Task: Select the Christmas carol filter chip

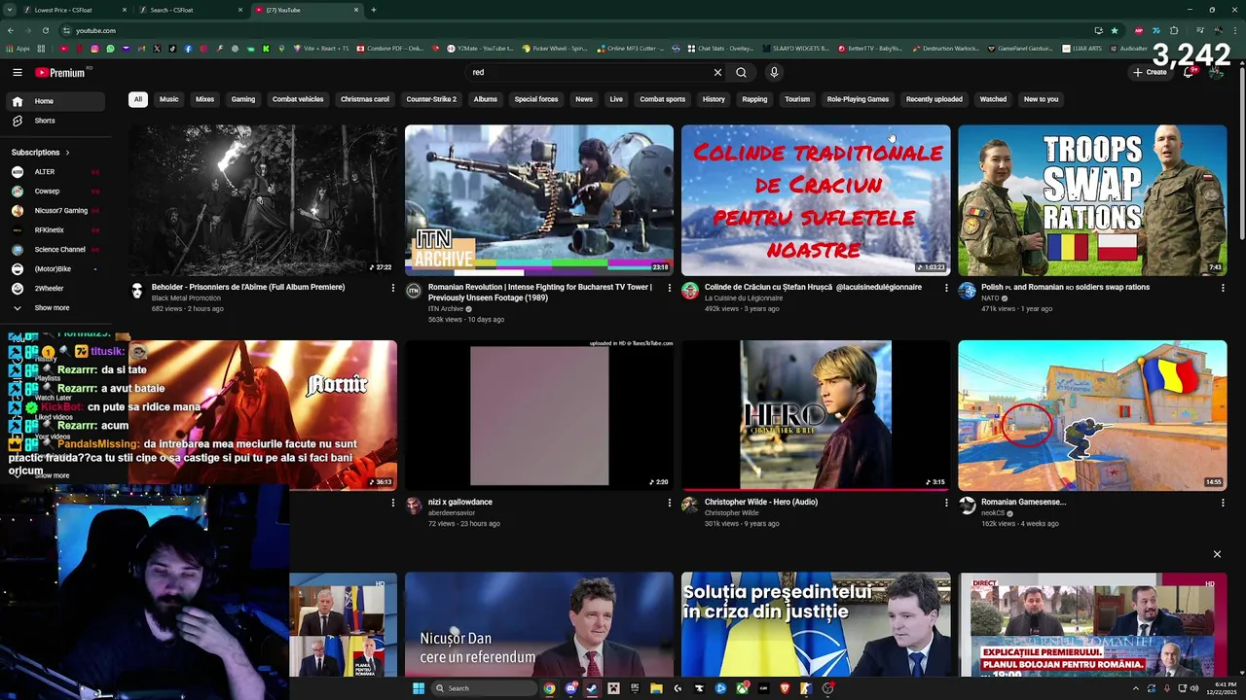Action: point(365,99)
